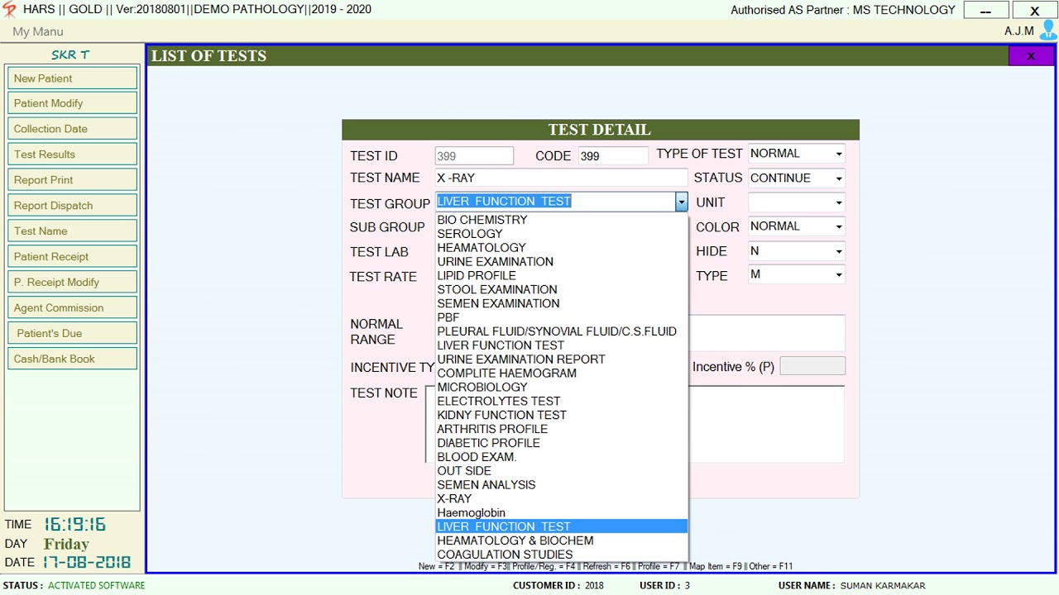Viewport: 1059px width, 595px height.
Task: Open the New Patient screen
Action: (x=73, y=78)
